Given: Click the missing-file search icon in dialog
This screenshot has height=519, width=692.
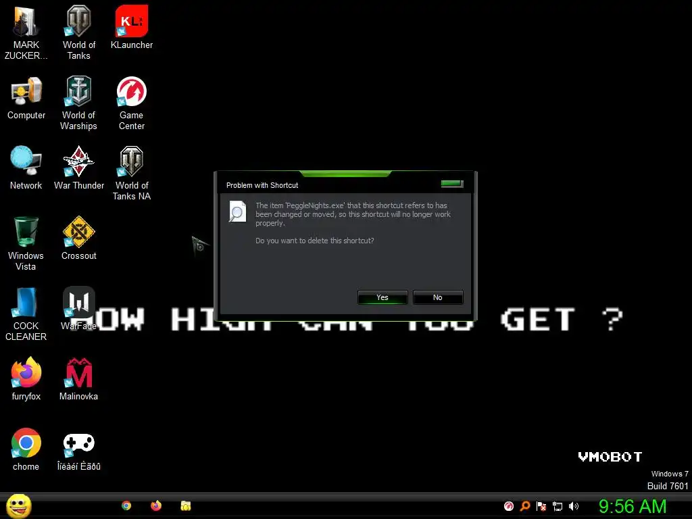Looking at the screenshot, I should tap(237, 212).
